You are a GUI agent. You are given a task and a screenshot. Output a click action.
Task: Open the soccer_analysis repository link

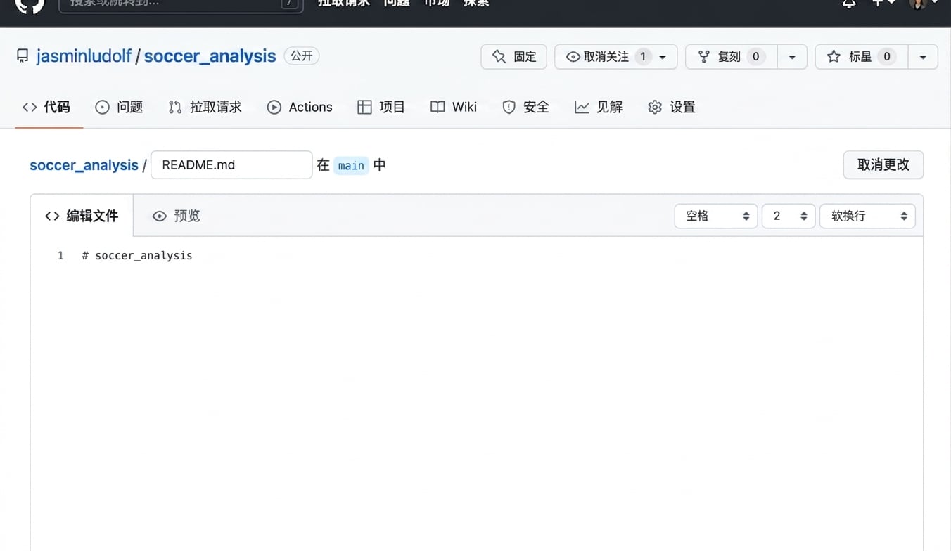[210, 56]
